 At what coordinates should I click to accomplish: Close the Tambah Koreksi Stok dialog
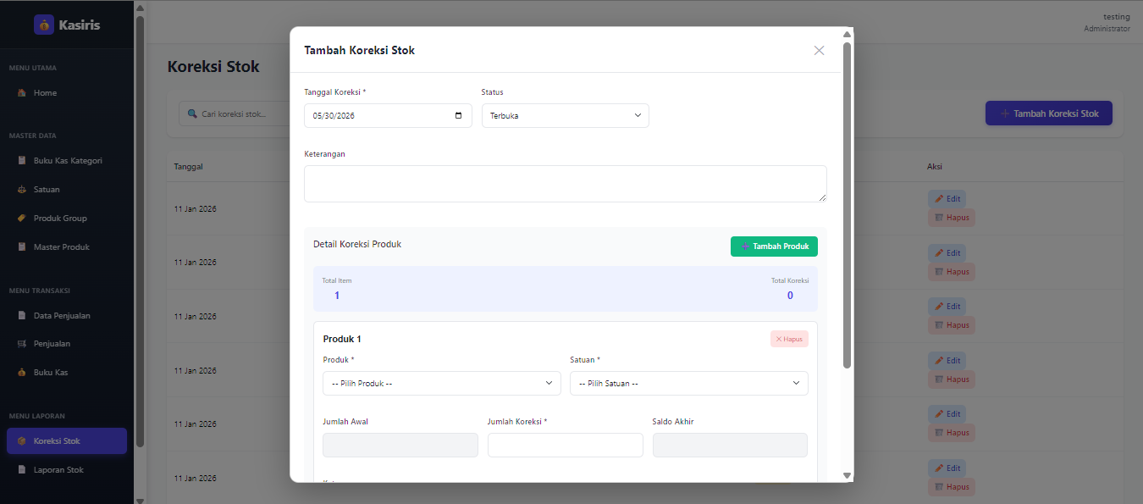[x=819, y=50]
